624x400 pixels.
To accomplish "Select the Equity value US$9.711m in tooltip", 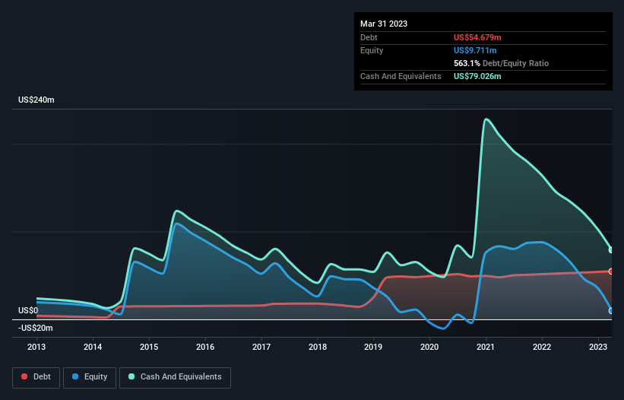I will (x=475, y=50).
